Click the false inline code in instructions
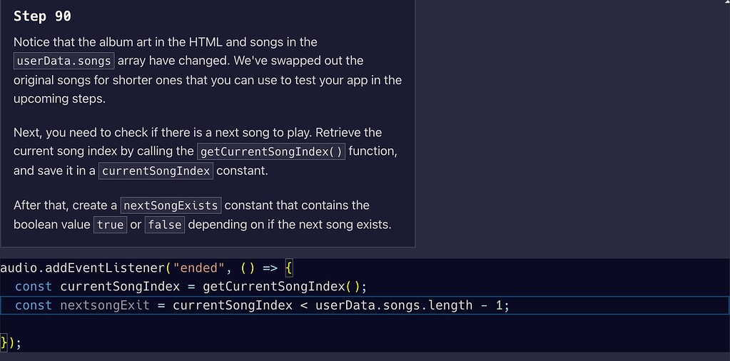730x361 pixels. pos(165,225)
